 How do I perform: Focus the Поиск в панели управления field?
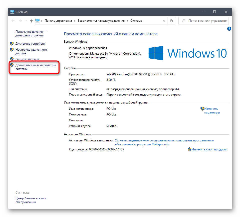[207, 21]
